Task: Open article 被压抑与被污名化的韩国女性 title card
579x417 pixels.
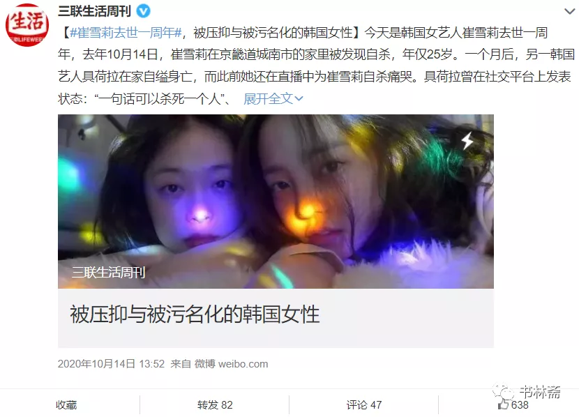Action: tap(276, 318)
